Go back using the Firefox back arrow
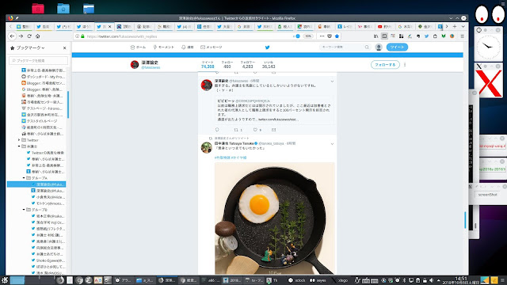 [x=13, y=36]
